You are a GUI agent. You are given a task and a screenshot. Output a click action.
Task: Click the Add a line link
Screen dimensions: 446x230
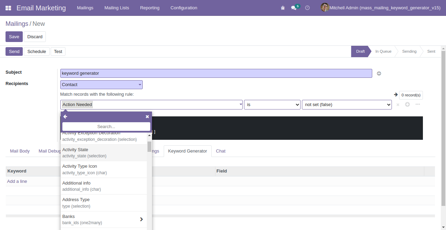point(17,181)
